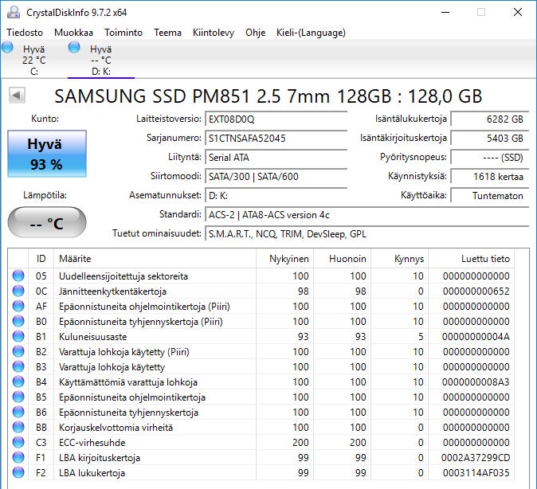Open the Kieli-(Language) menu
537x489 pixels.
click(x=311, y=33)
